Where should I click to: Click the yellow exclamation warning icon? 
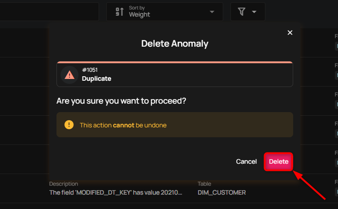(69, 125)
